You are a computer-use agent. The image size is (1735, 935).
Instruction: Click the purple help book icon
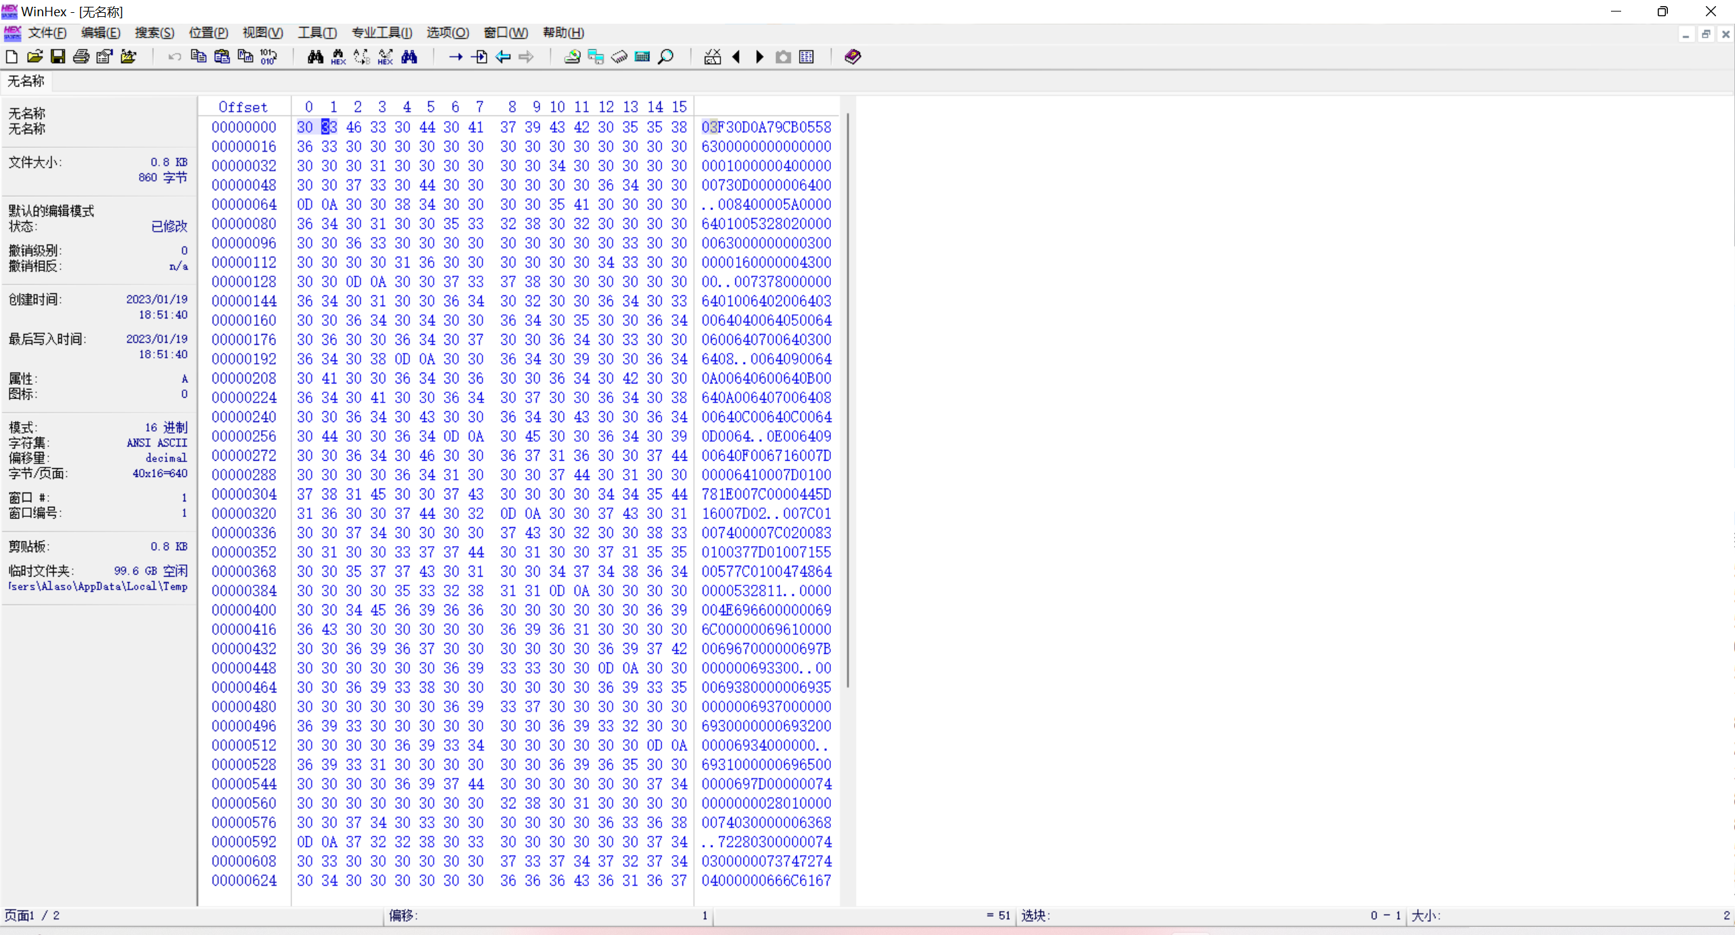853,57
